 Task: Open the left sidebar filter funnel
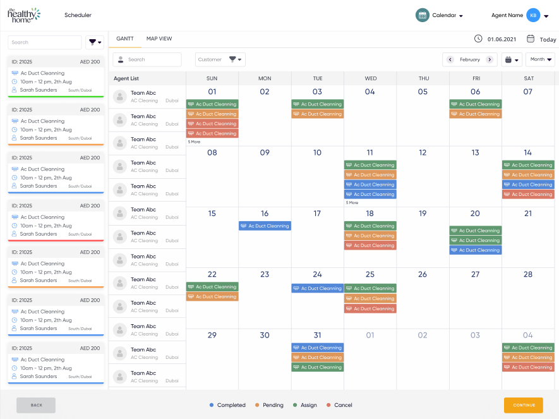(94, 42)
